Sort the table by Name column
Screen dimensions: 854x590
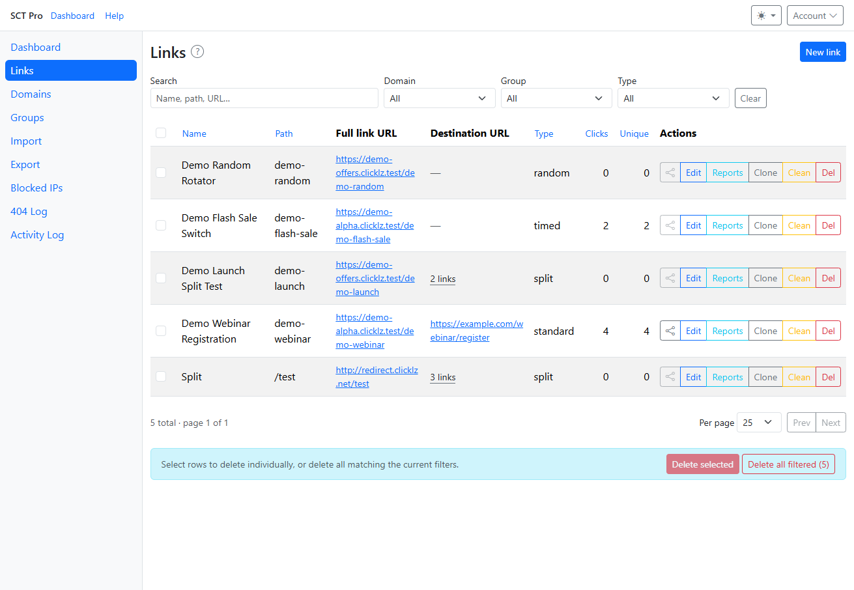tap(194, 133)
